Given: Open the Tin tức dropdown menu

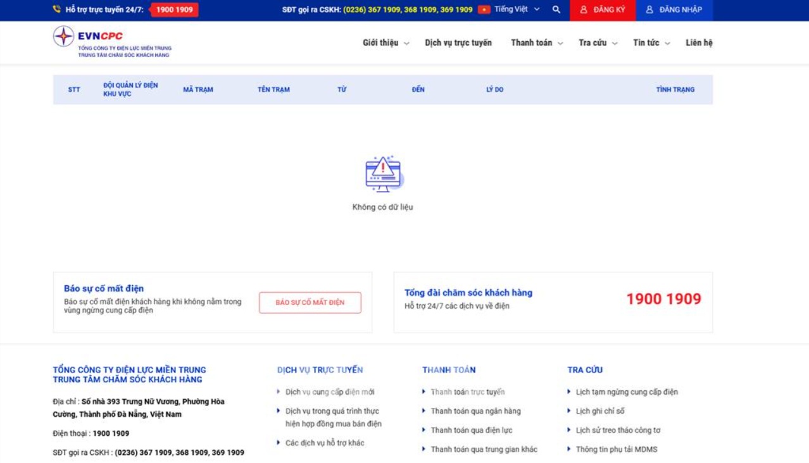Looking at the screenshot, I should (651, 43).
